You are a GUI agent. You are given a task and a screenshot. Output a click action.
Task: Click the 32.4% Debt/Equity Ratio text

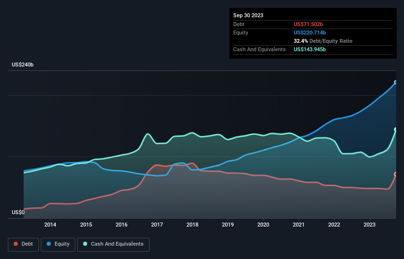pyautogui.click(x=323, y=41)
